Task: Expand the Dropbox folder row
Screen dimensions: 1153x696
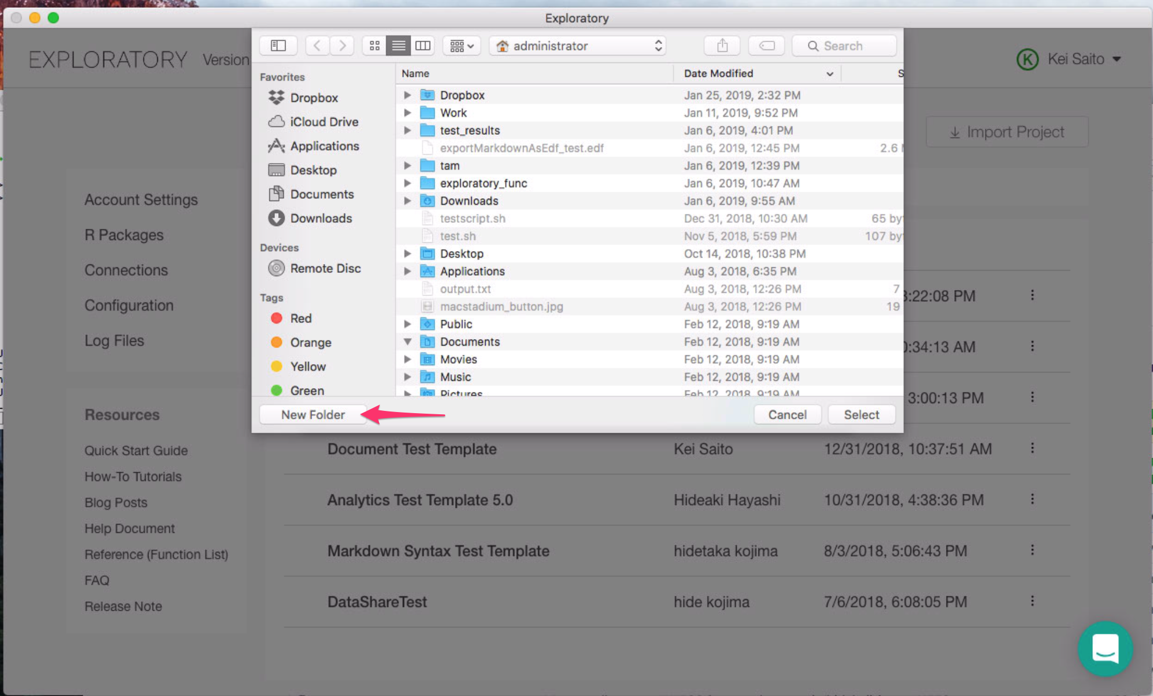Action: point(407,95)
